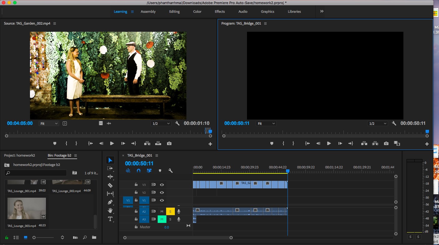
Task: Open Program monitor settings wrench
Action: 394,123
